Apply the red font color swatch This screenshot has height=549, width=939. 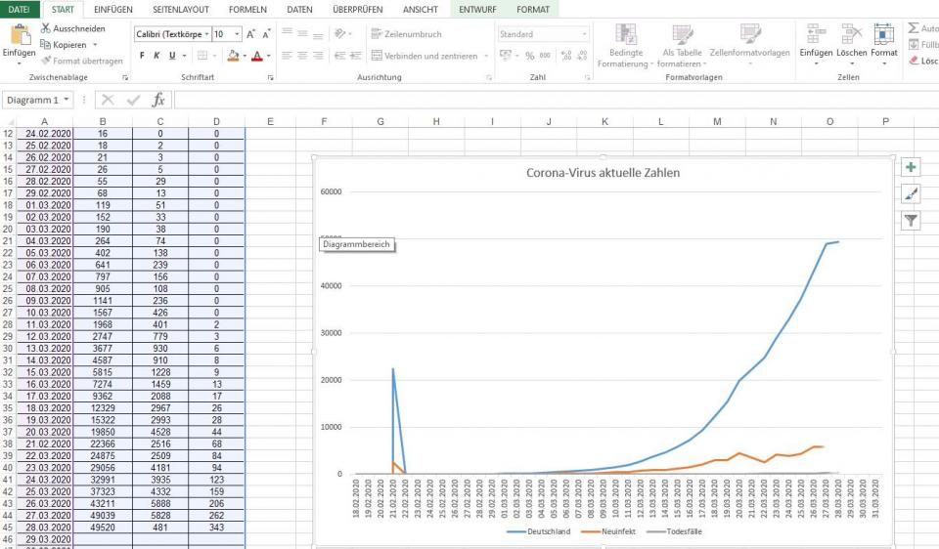click(255, 56)
